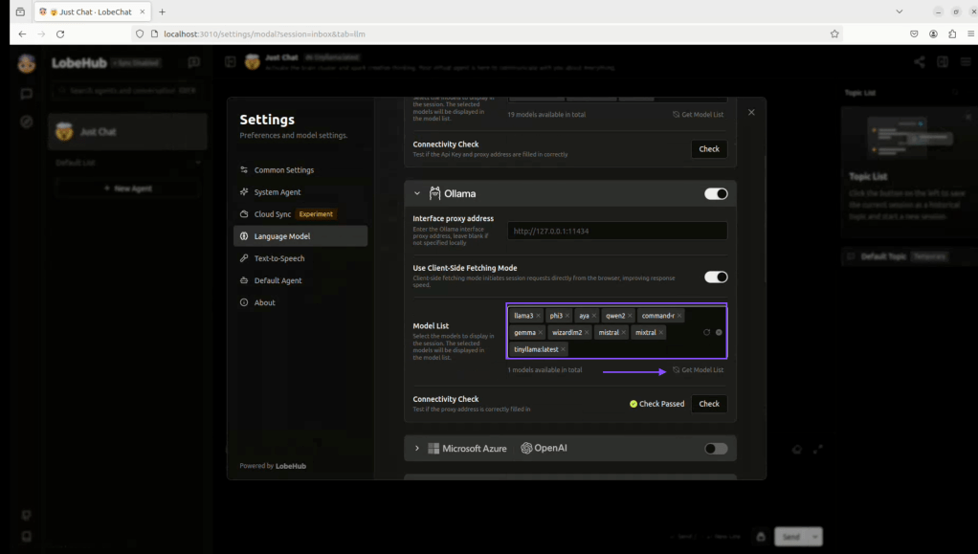Delete the gemma model tag
Image resolution: width=978 pixels, height=554 pixels.
(x=541, y=333)
